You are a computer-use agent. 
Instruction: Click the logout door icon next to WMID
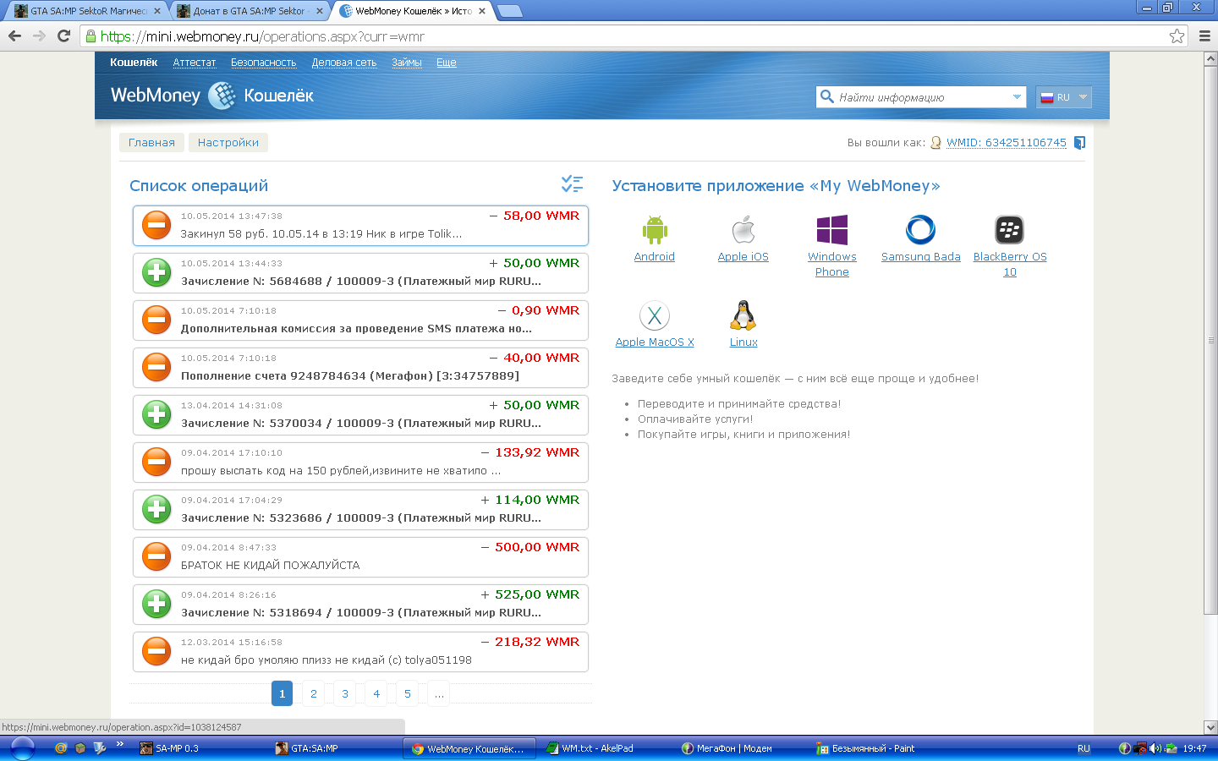tap(1079, 143)
